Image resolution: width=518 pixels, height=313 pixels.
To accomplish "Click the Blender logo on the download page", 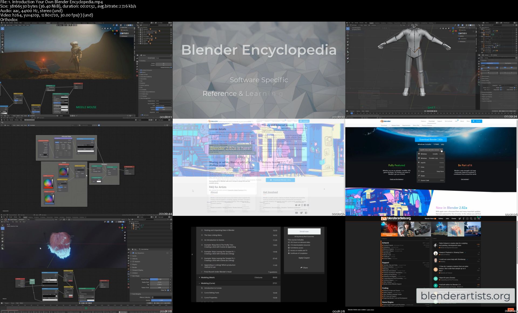I will 385,121.
